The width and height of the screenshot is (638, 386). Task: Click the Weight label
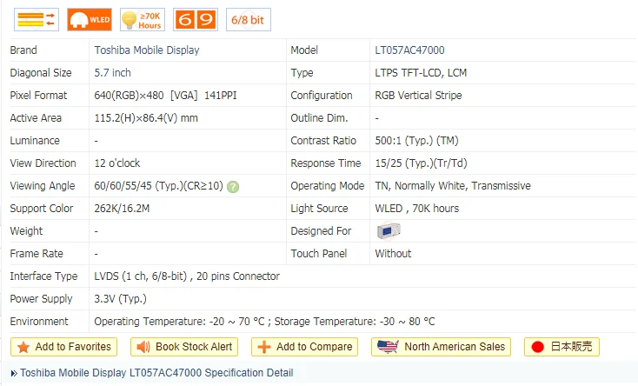[x=26, y=231]
